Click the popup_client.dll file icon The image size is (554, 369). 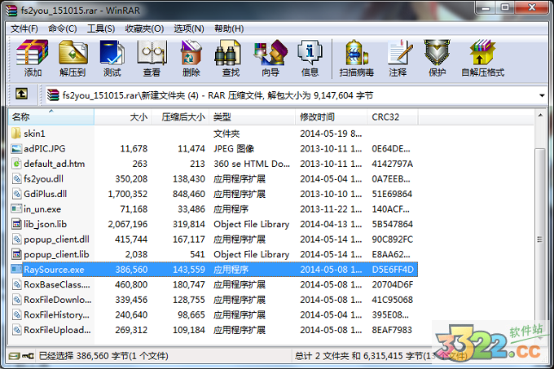(16, 239)
